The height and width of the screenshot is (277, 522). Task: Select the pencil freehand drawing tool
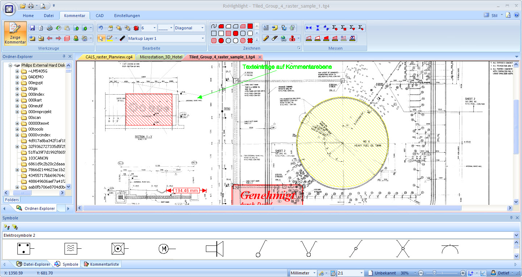tap(266, 38)
